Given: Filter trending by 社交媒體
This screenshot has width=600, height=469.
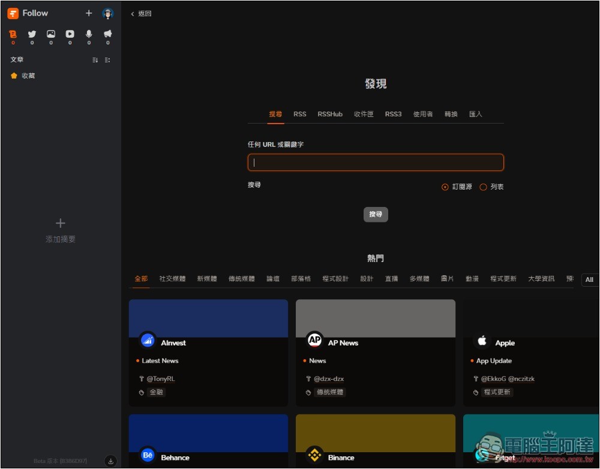Looking at the screenshot, I should click(x=172, y=278).
